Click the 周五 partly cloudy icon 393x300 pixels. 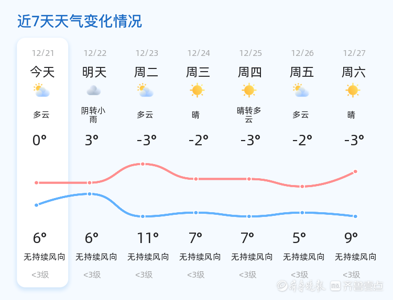point(301,90)
